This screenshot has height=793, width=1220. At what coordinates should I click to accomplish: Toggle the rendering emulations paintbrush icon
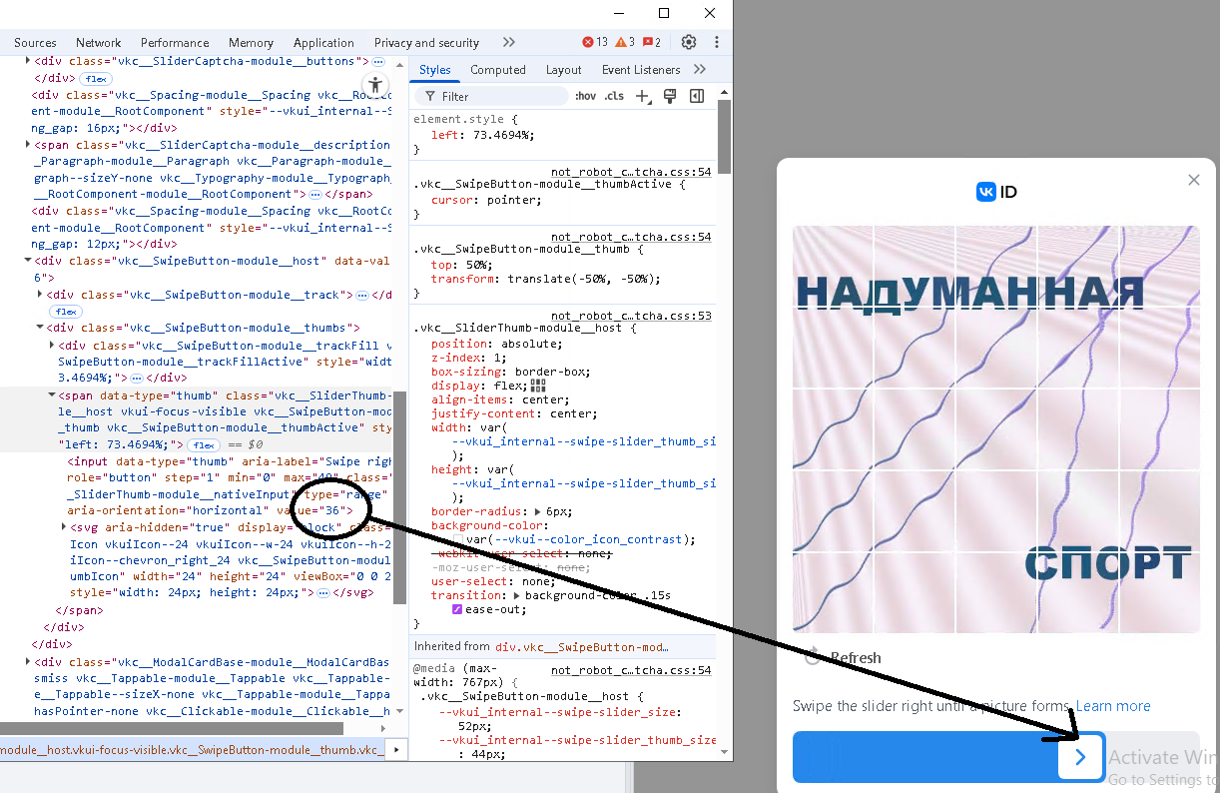click(670, 96)
